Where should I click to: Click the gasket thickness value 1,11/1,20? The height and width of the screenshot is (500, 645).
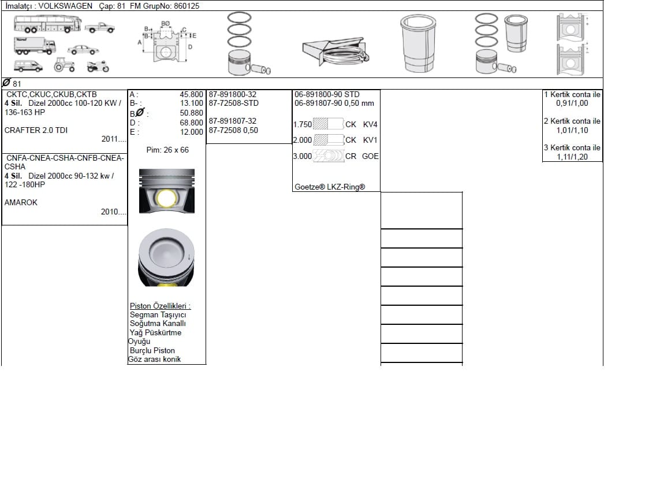click(572, 157)
